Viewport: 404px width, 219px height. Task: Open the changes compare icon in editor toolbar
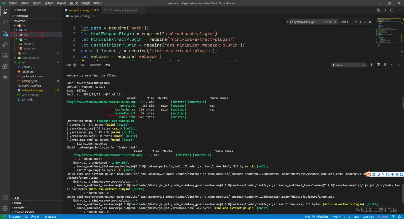click(378, 10)
